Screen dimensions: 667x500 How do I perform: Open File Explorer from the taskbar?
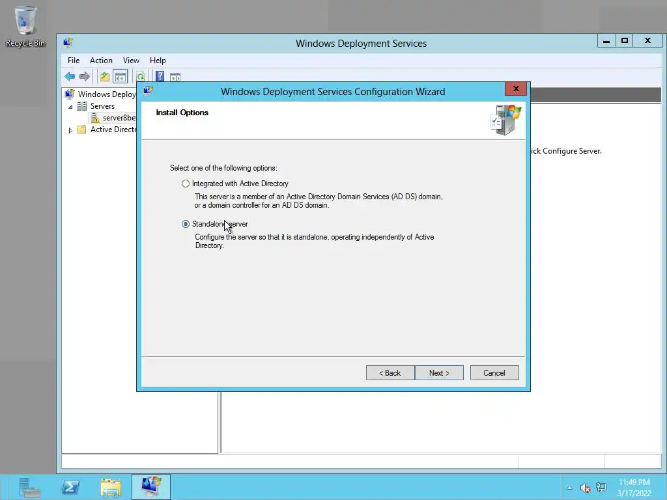point(111,487)
